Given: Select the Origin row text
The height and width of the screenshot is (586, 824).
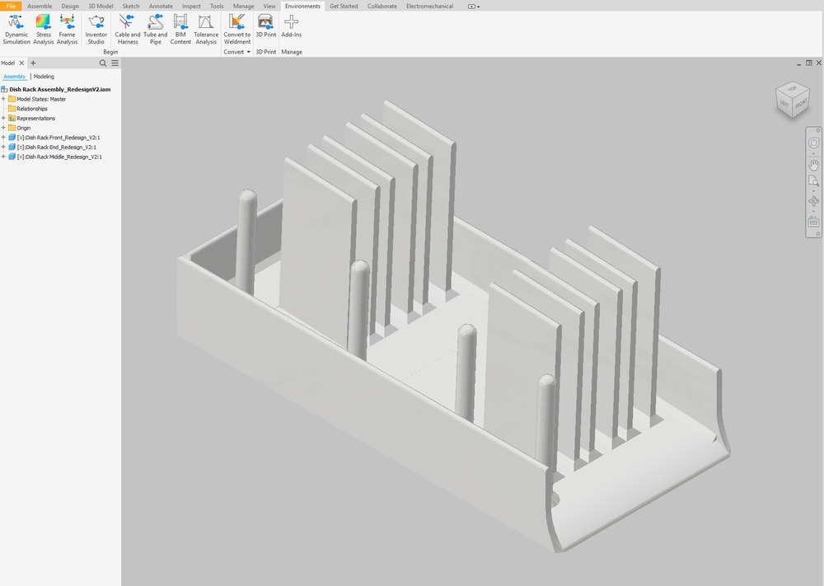Looking at the screenshot, I should [x=24, y=128].
